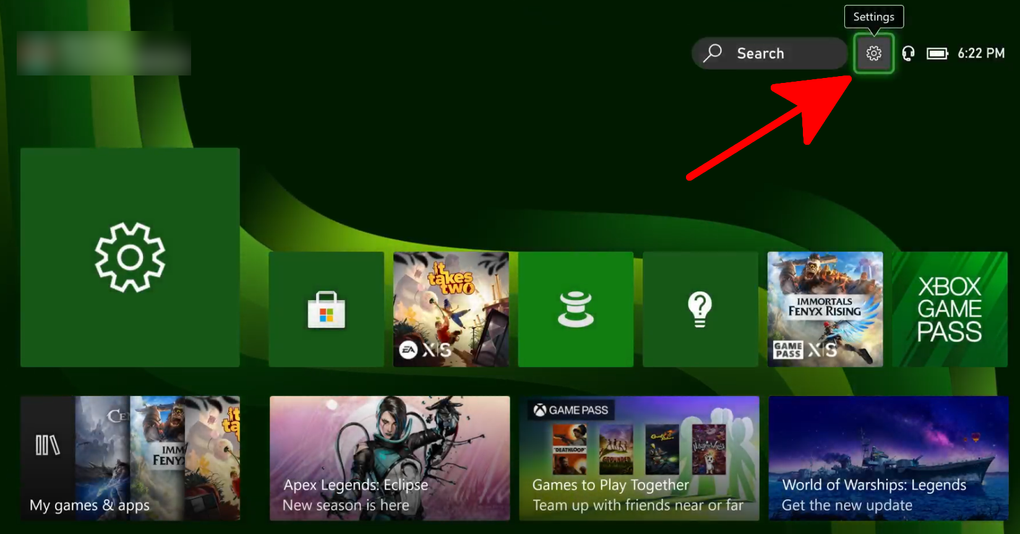
Task: Check the 6:22 PM clock
Action: [981, 53]
